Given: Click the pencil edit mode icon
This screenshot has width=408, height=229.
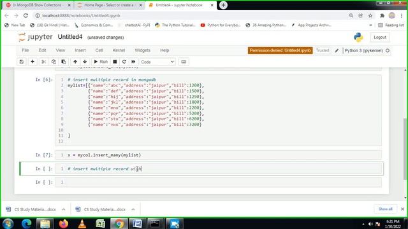Looking at the screenshot, I should pyautogui.click(x=337, y=50).
